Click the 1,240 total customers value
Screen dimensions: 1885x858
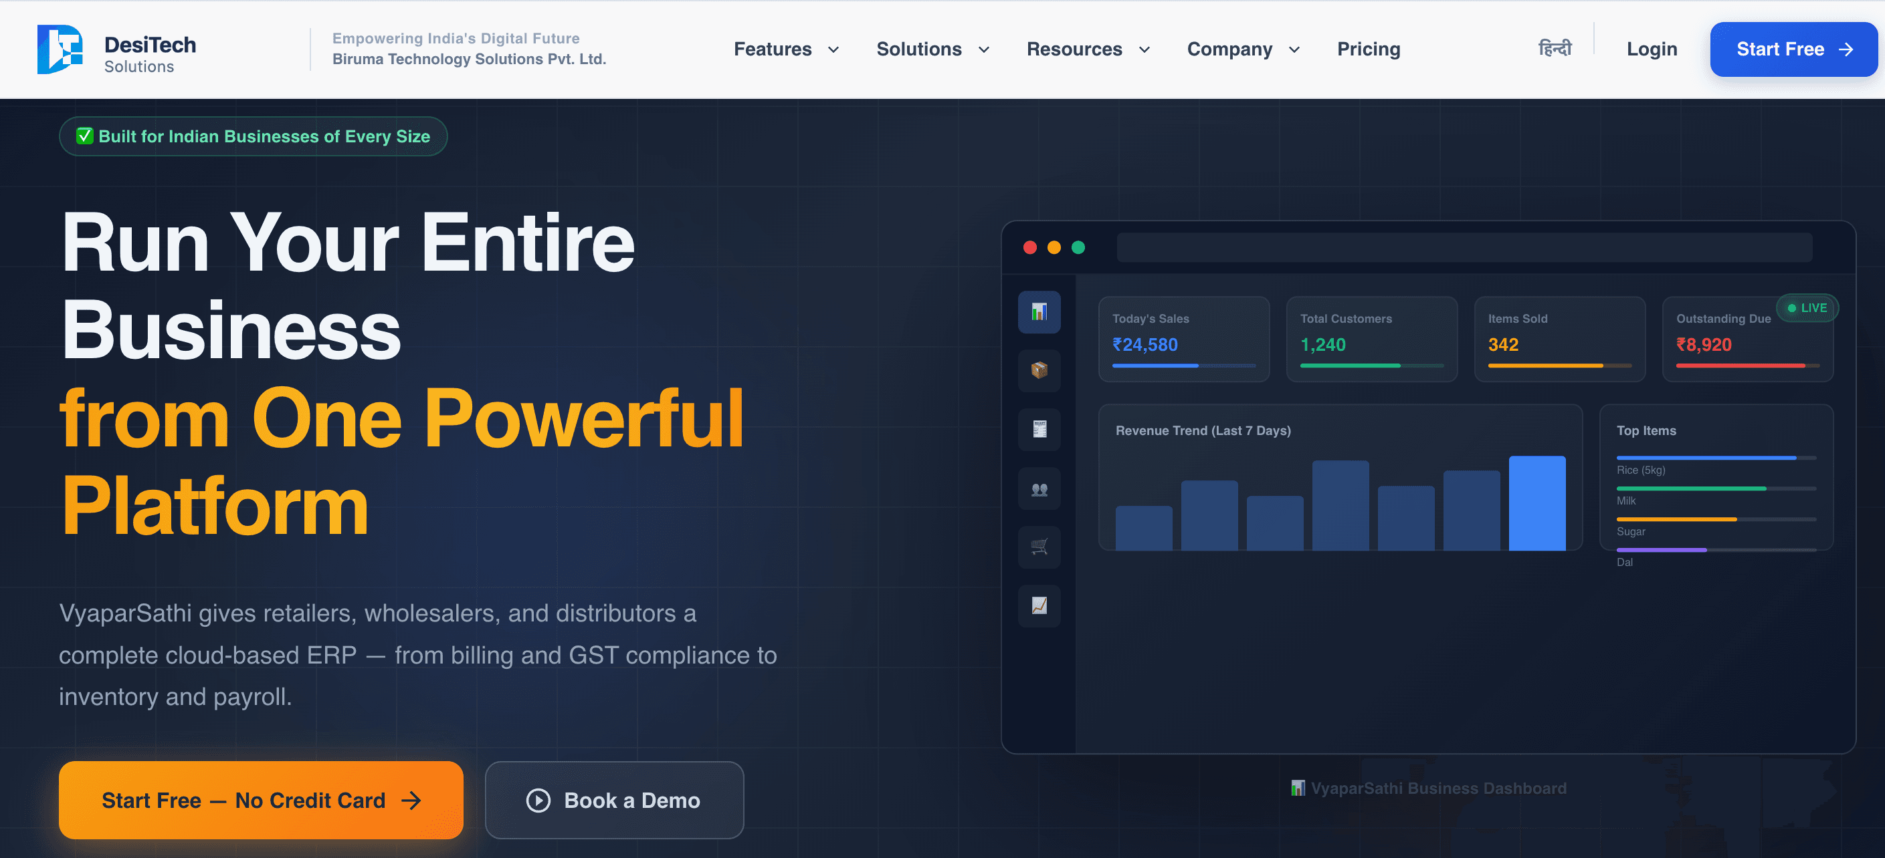click(x=1322, y=344)
